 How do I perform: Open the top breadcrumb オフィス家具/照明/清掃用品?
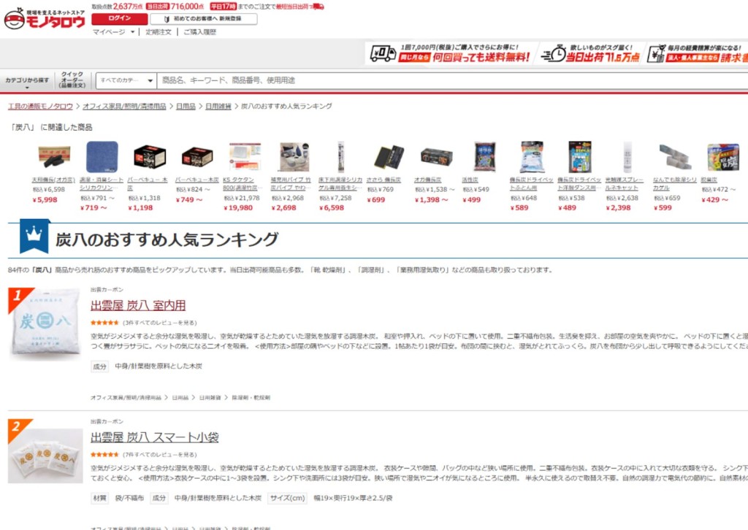124,107
